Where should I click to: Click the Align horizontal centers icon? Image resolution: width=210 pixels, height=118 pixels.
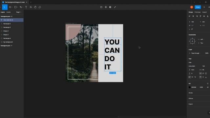point(193,16)
